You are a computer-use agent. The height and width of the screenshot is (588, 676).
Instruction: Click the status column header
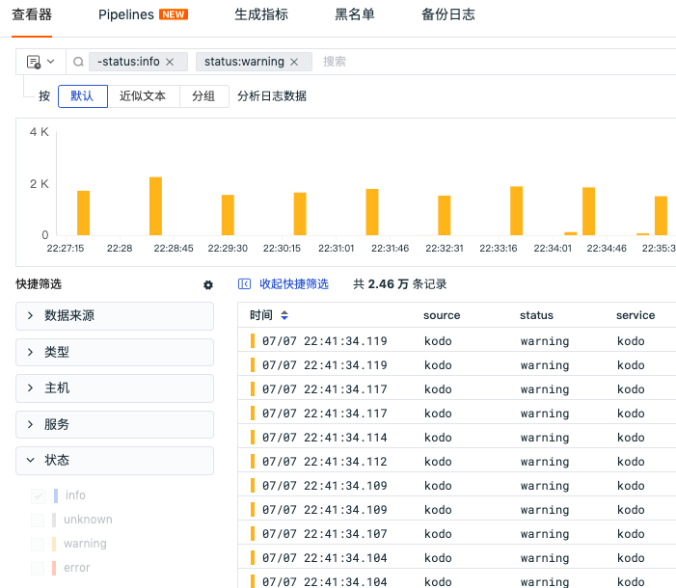(536, 315)
